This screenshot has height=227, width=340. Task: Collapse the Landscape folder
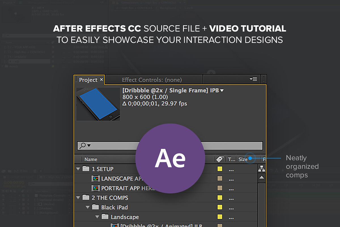[x=97, y=217]
